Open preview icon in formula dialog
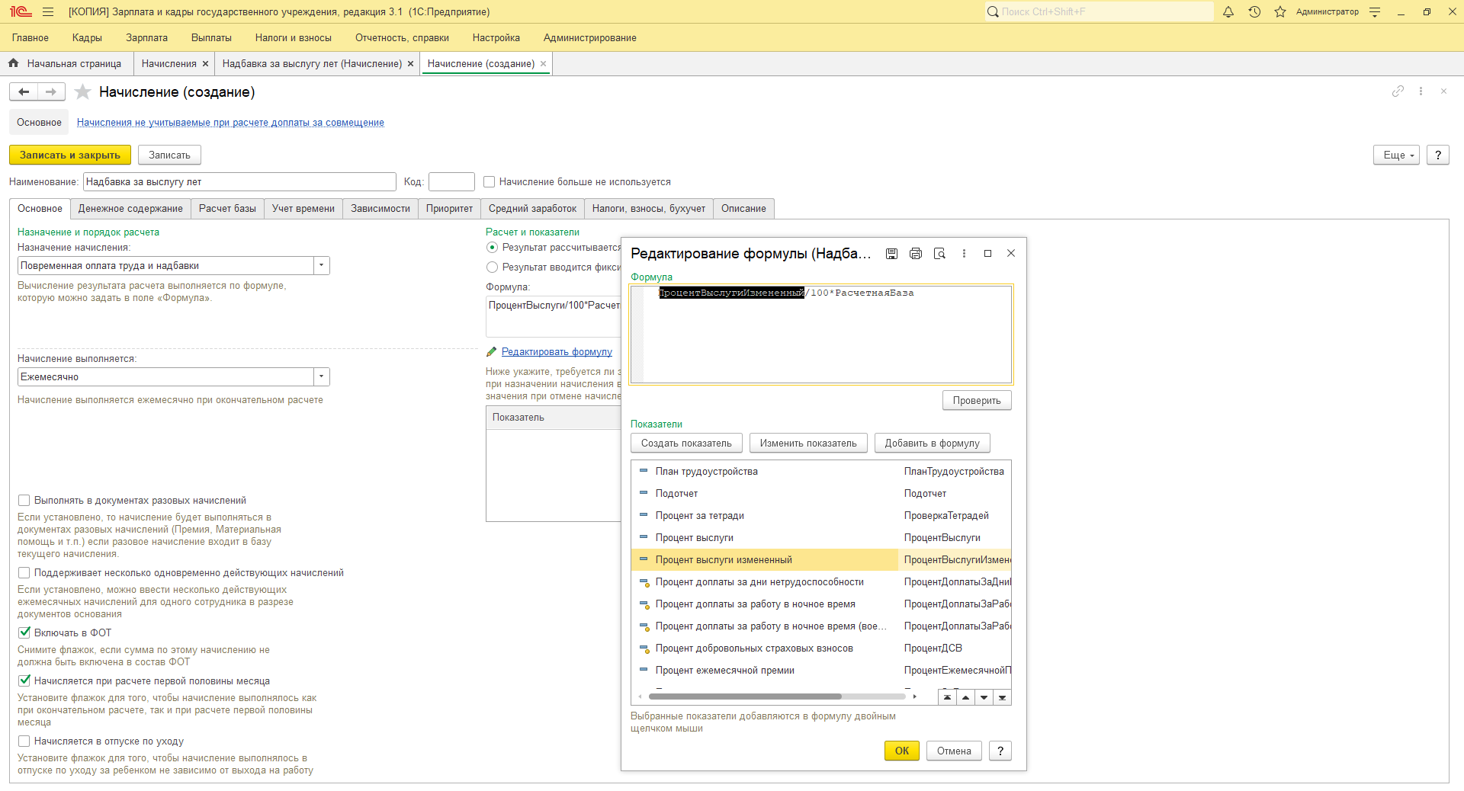This screenshot has height=791, width=1464. (939, 253)
